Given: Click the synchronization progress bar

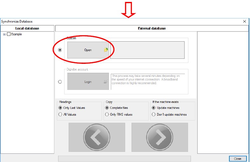Looking at the screenshot, I should tap(124, 159).
